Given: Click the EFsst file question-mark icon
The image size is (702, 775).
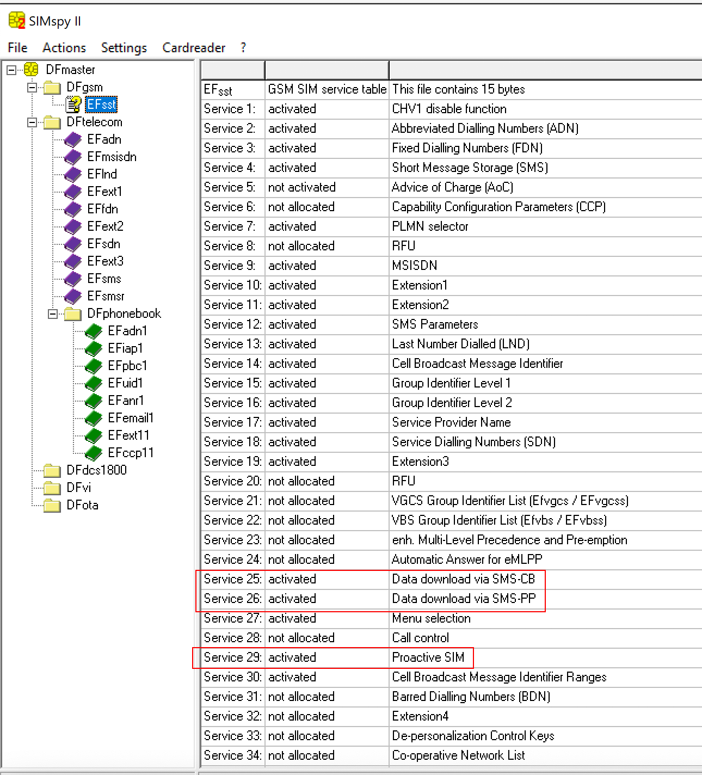Looking at the screenshot, I should 73,104.
